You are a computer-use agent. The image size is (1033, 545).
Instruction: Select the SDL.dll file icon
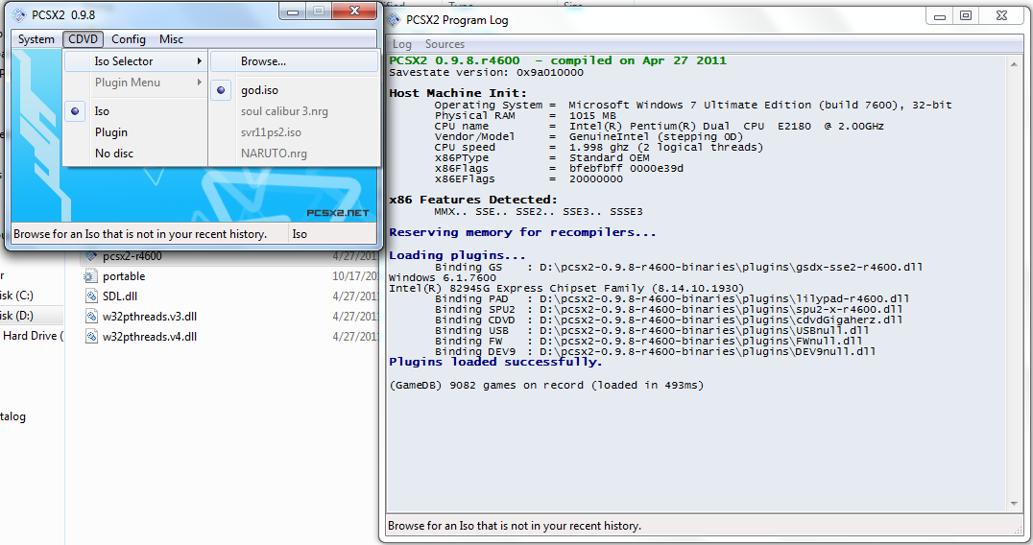point(91,296)
